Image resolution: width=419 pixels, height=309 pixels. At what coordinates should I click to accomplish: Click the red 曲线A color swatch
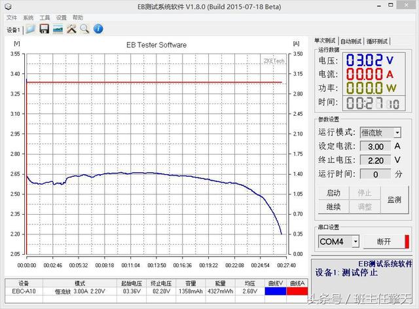pyautogui.click(x=297, y=291)
